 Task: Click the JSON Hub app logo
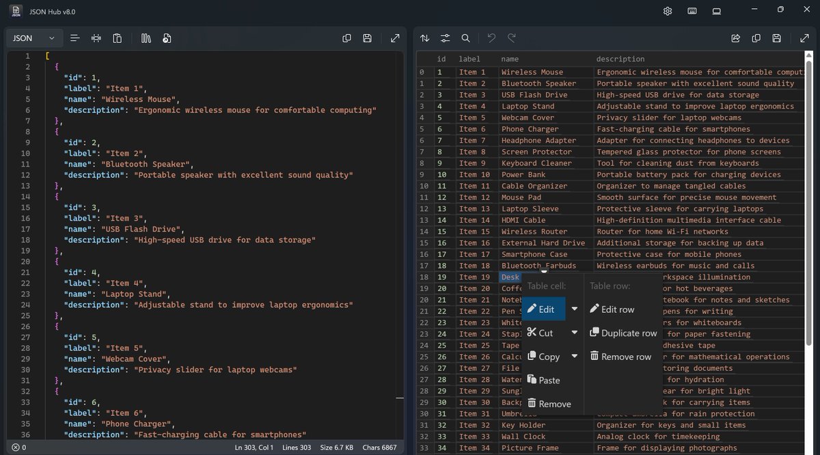coord(16,12)
